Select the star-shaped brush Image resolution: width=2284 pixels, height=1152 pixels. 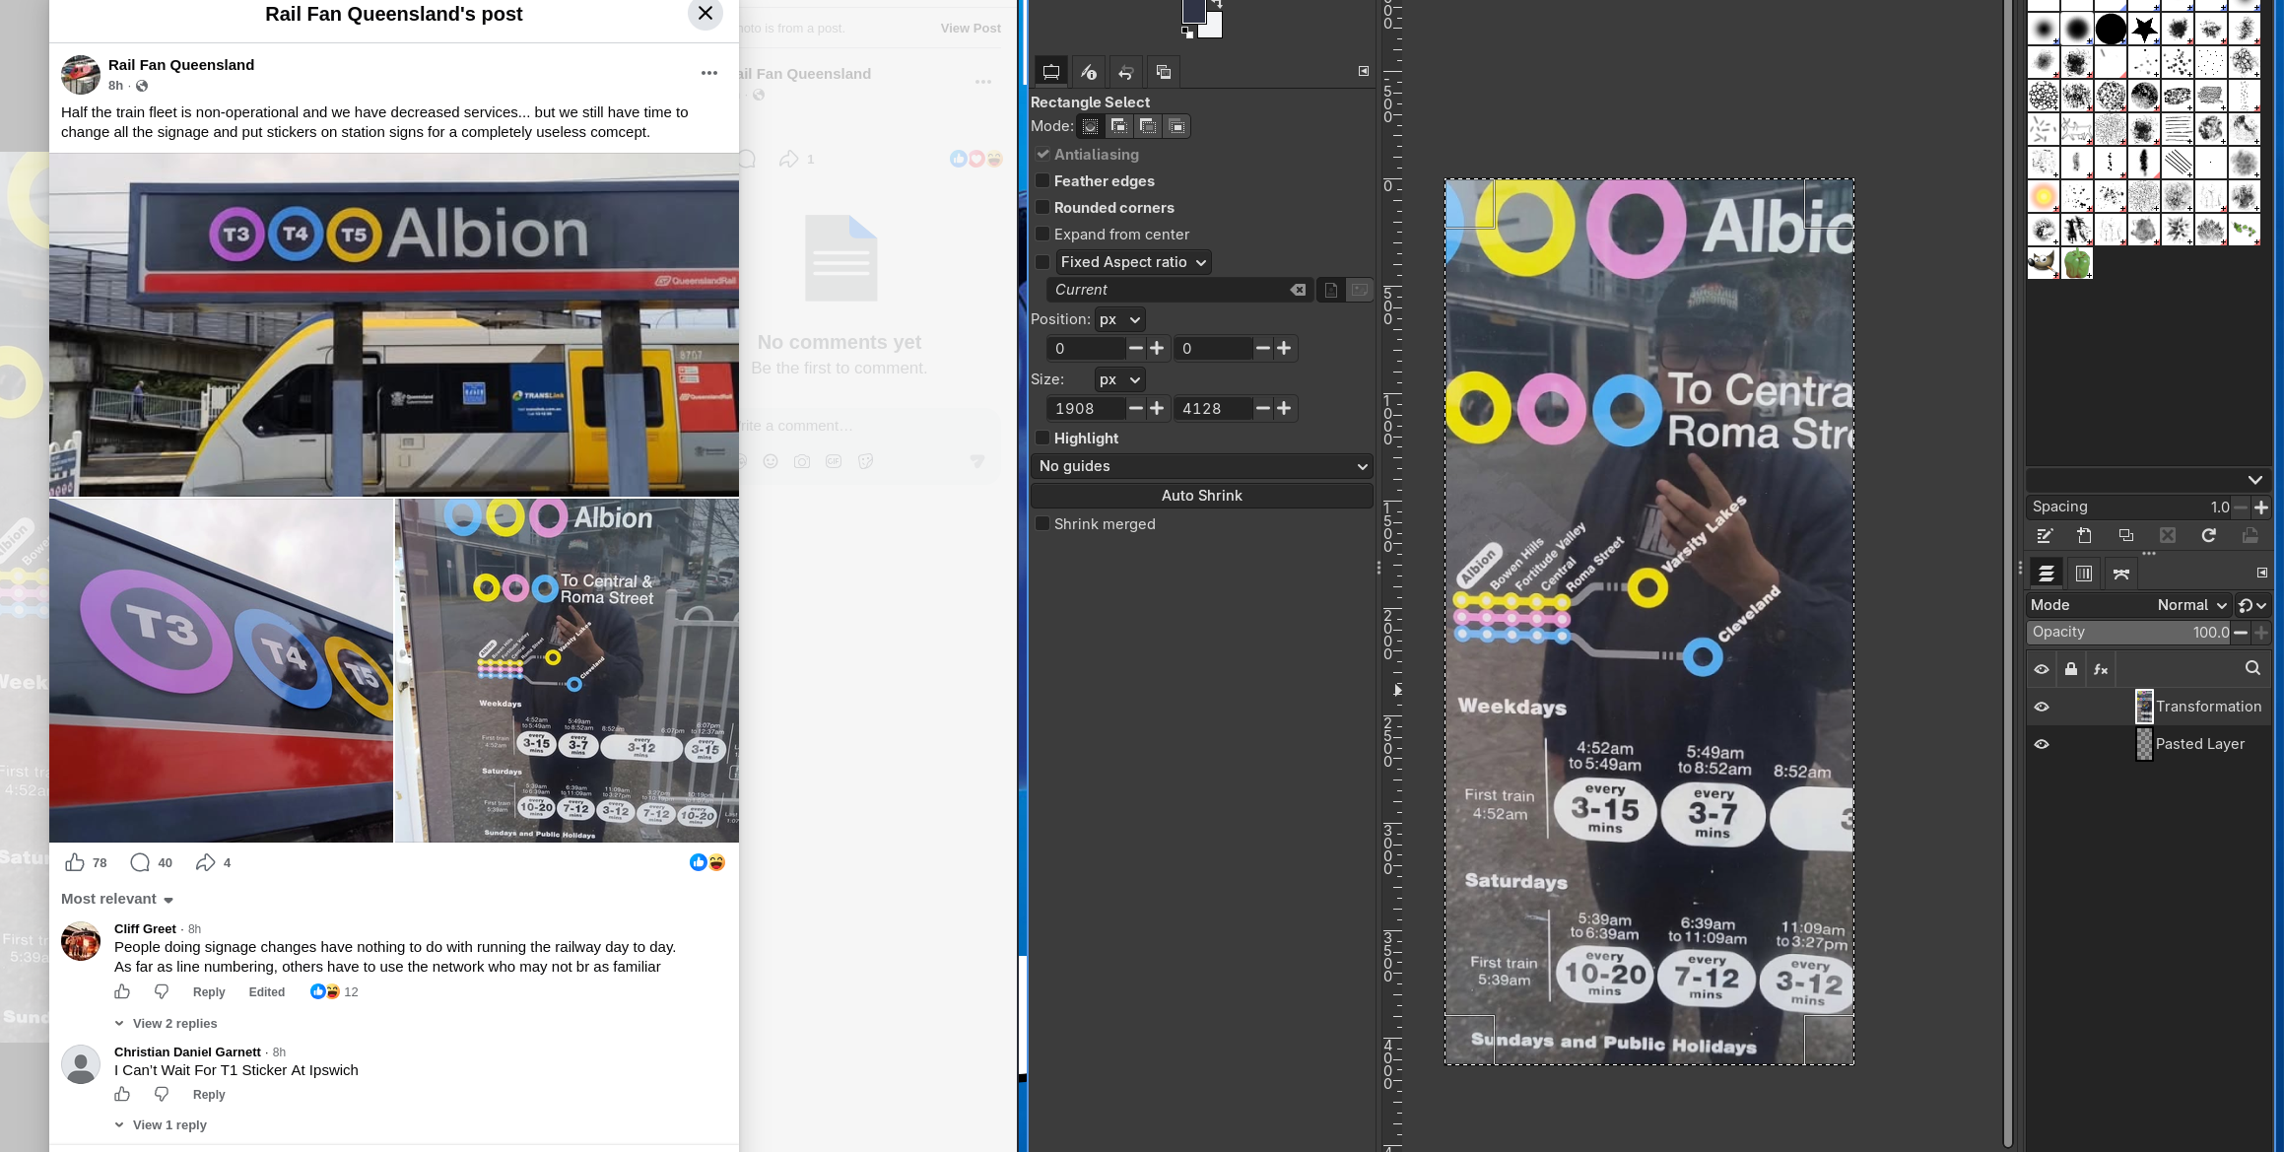2144,30
